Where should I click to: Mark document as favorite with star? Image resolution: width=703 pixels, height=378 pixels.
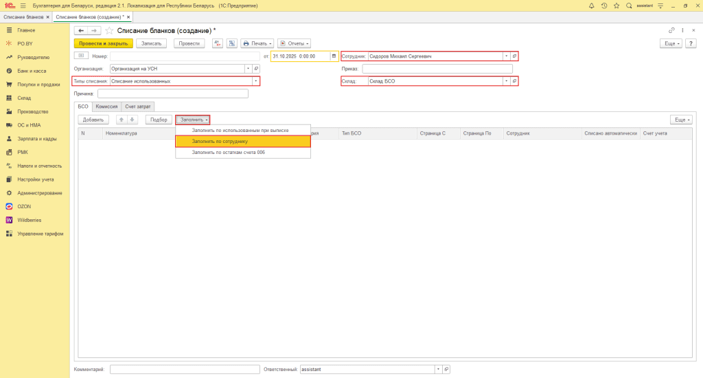(109, 30)
